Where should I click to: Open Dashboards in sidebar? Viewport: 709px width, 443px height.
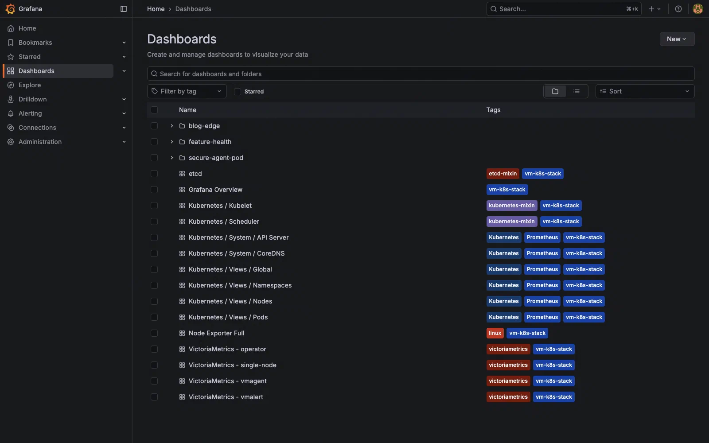coord(58,71)
